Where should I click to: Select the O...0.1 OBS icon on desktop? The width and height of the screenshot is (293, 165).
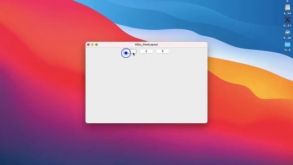(x=288, y=20)
